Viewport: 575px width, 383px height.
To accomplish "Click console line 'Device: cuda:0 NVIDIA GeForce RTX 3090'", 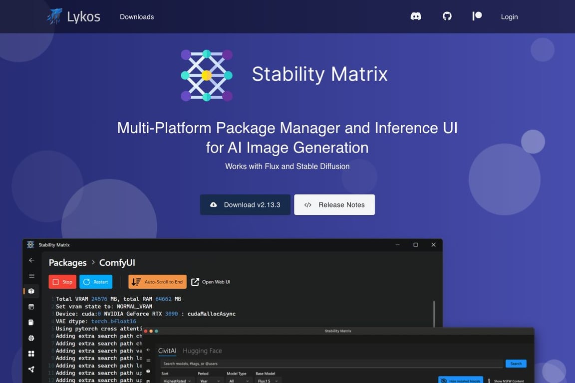I will click(146, 314).
